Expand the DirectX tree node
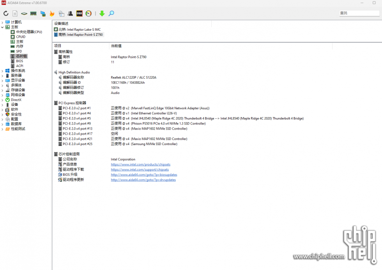The height and width of the screenshot is (270, 382). [2, 100]
